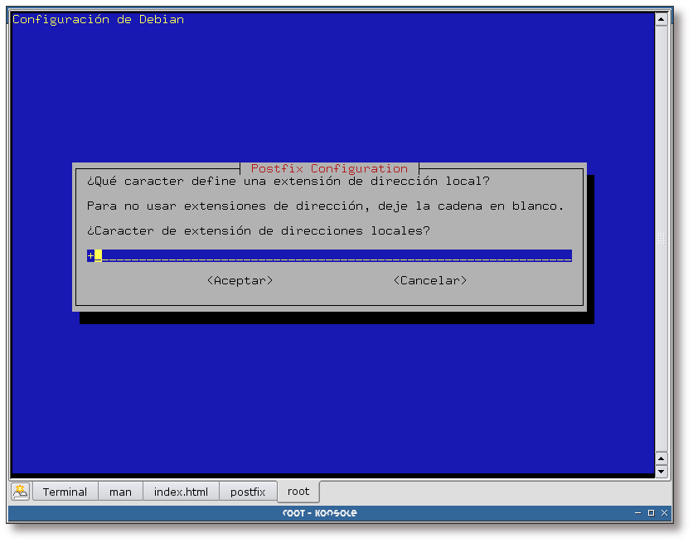Maximize the root - Konsole window
The image size is (693, 543).
click(651, 513)
